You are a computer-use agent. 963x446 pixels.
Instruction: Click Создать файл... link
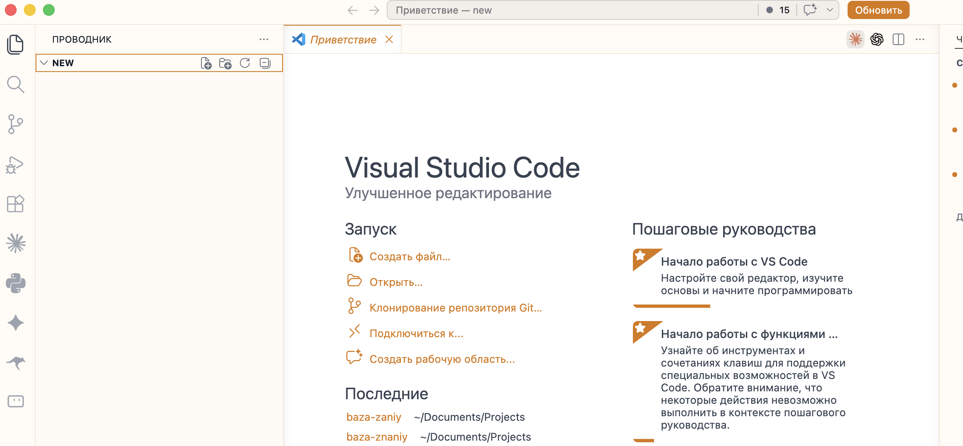[410, 257]
